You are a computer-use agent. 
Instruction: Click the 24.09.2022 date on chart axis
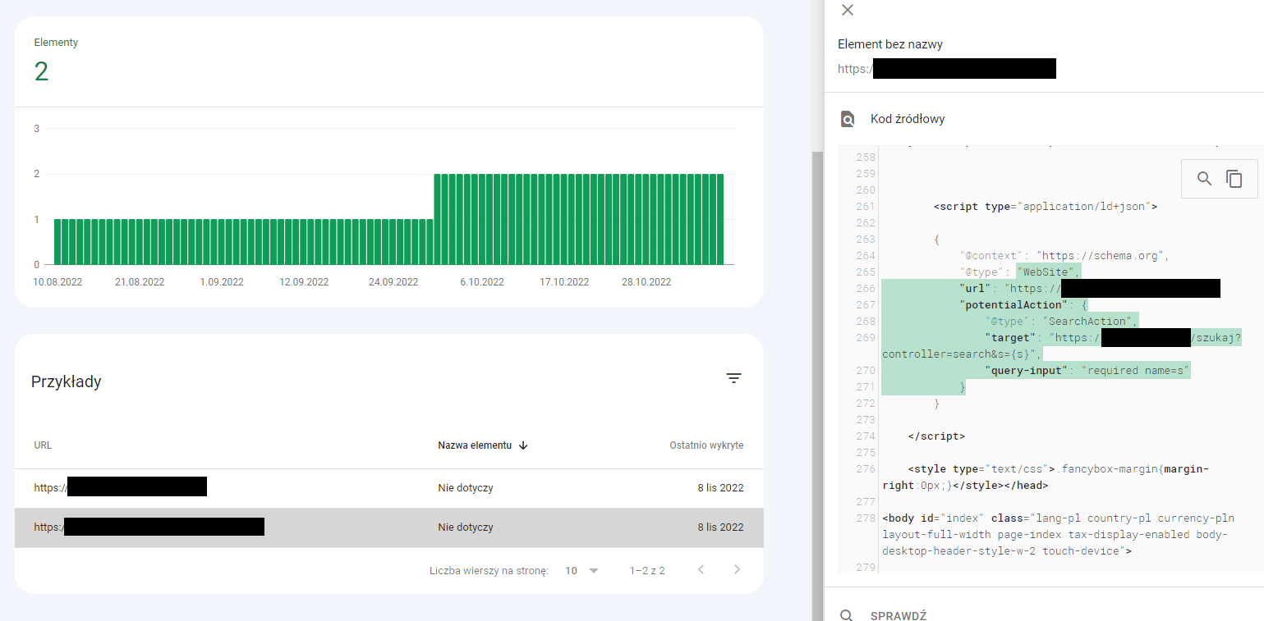click(393, 282)
